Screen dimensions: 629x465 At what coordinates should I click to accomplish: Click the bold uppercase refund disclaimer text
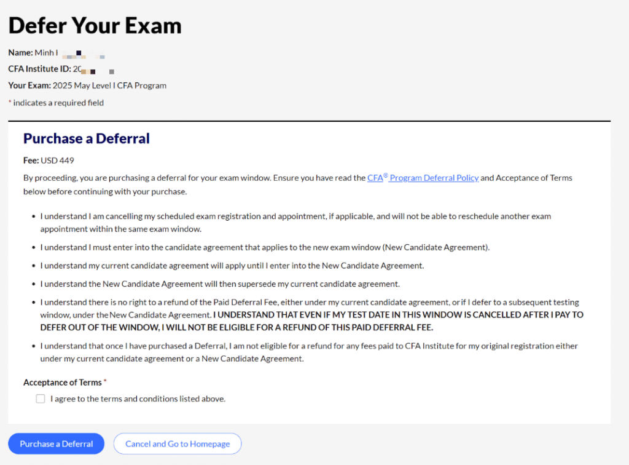pos(311,321)
